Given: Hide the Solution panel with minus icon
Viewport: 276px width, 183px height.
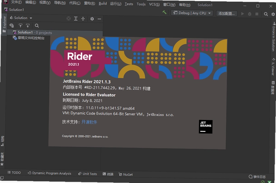Looking at the screenshot, I should [x=99, y=19].
